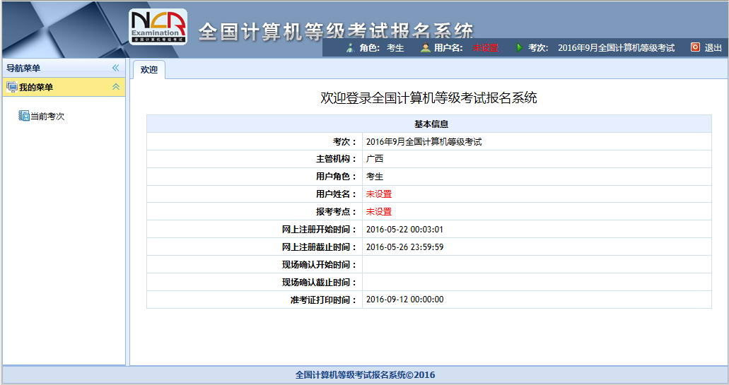Click the monitor icon beside 我的菜单
The image size is (729, 385).
tap(11, 87)
